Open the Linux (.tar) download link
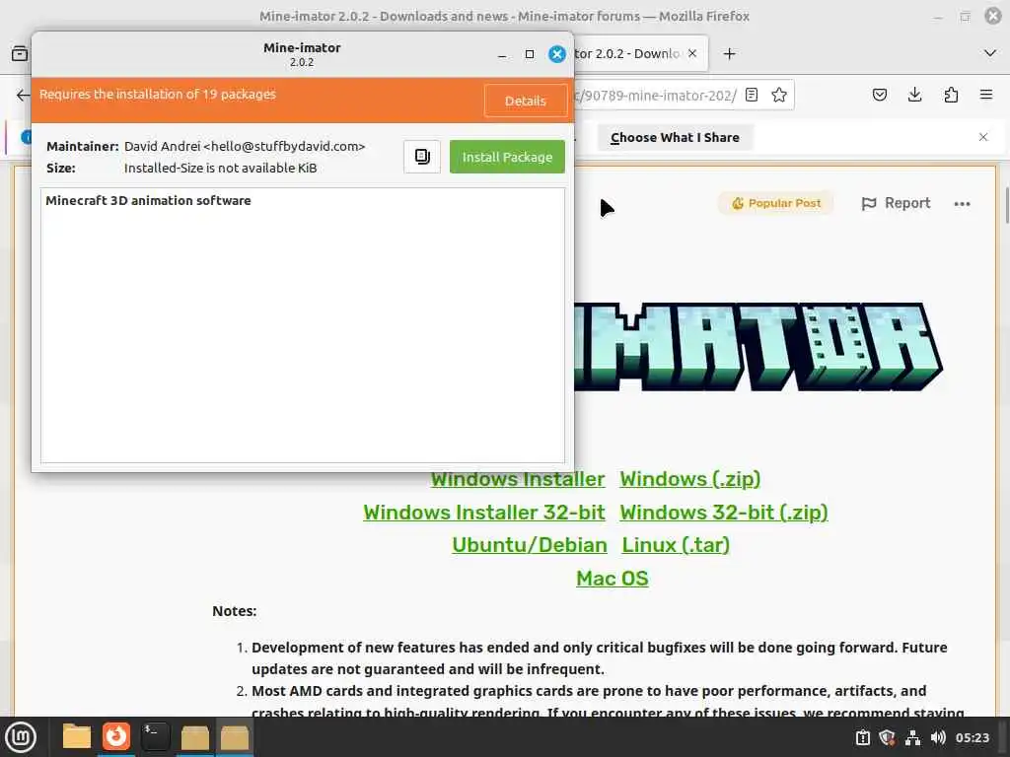This screenshot has width=1010, height=757. (676, 545)
